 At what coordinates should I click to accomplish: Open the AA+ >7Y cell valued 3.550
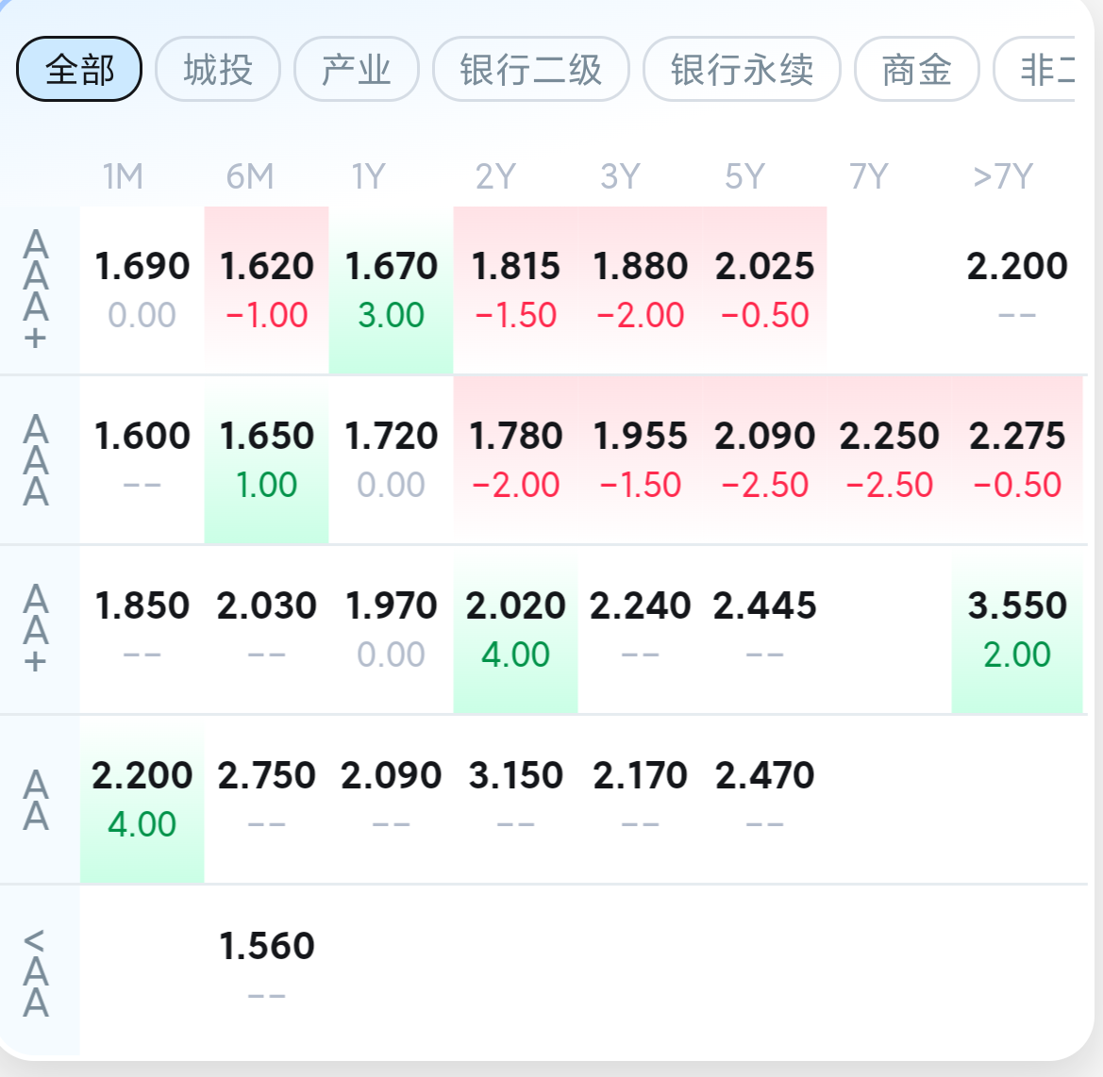[1016, 629]
